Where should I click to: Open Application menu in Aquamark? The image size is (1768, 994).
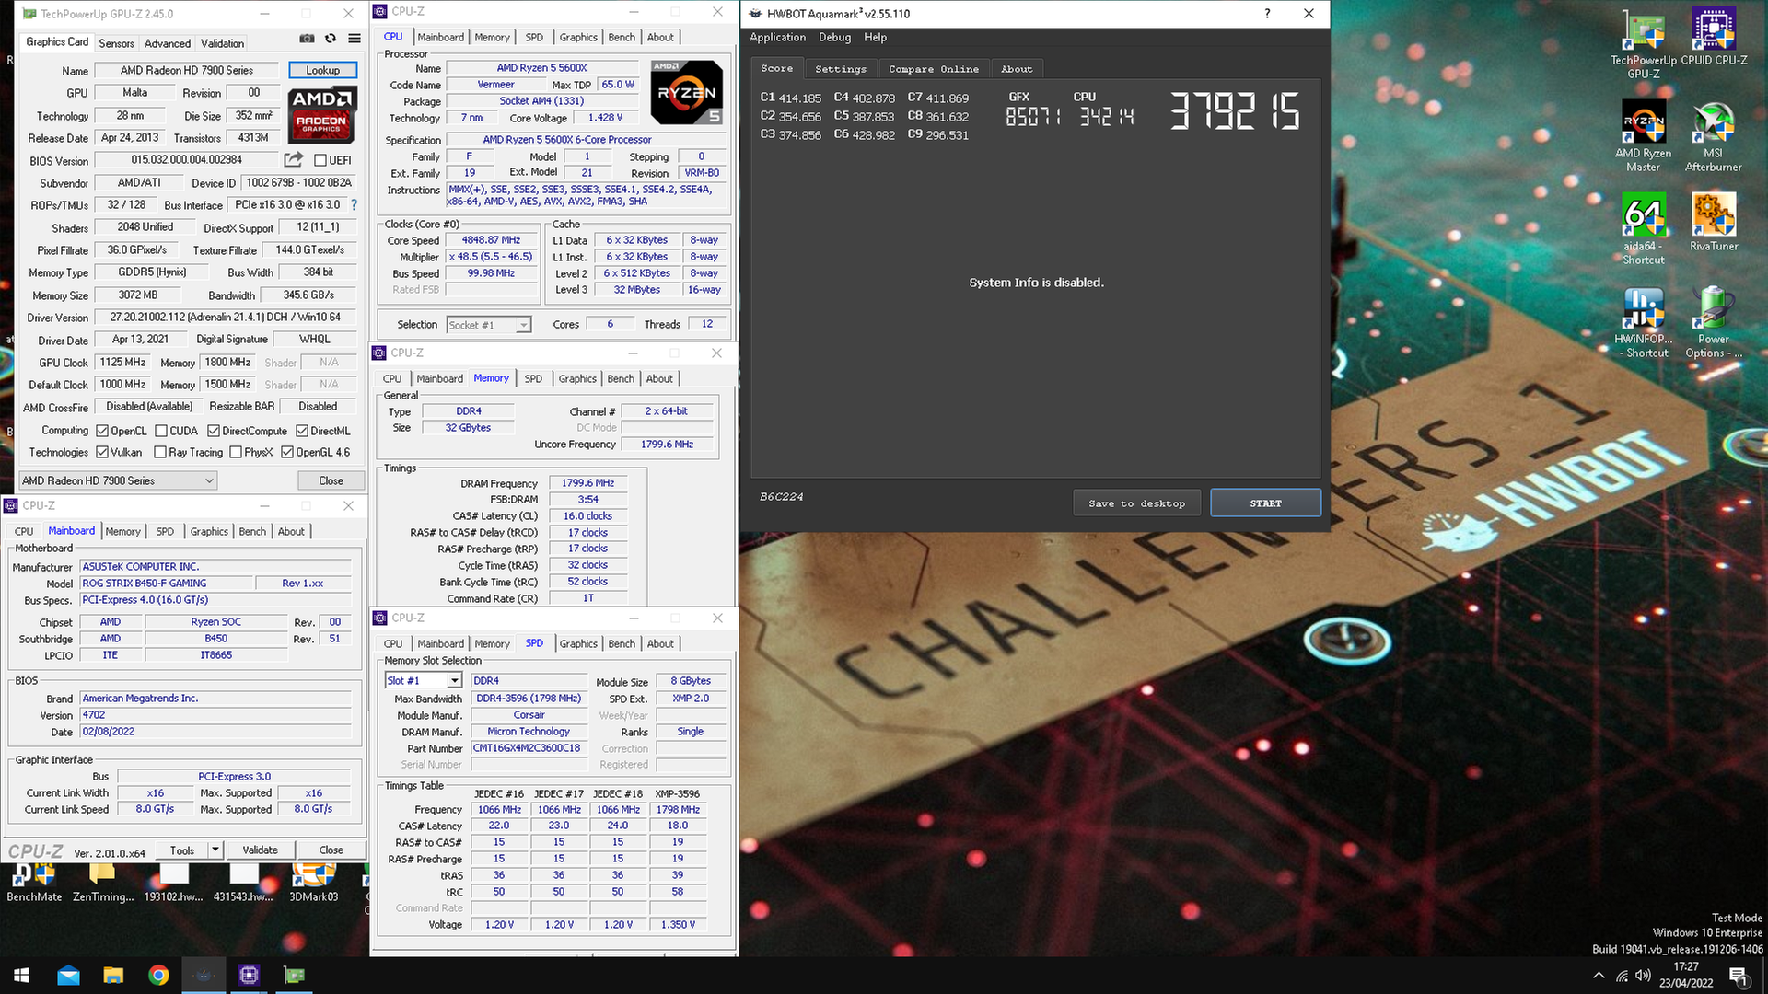pos(777,38)
